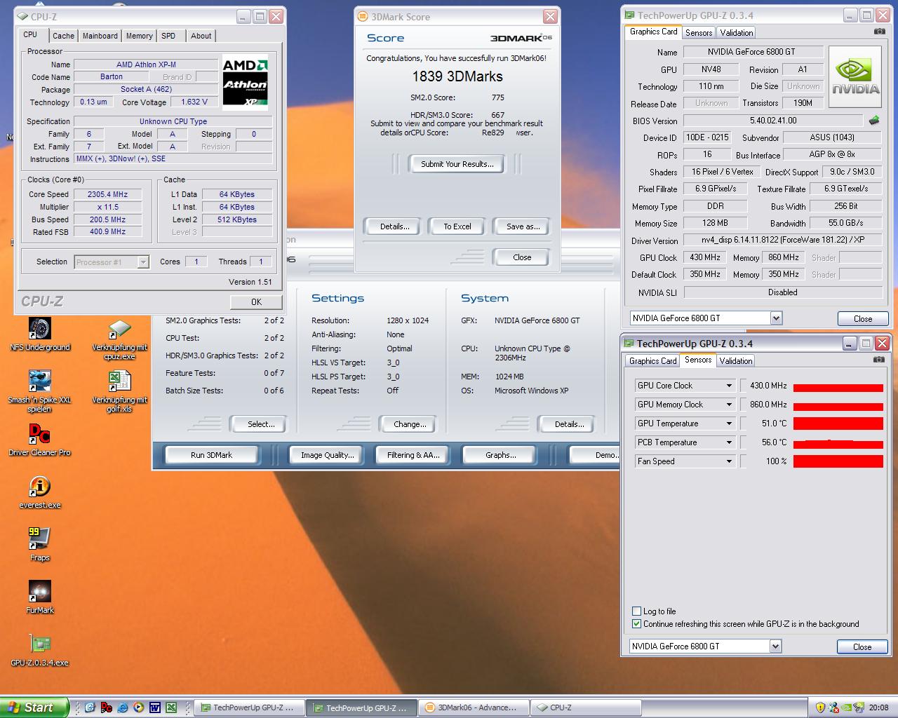Click OK in the CPU-Z window

(x=257, y=302)
